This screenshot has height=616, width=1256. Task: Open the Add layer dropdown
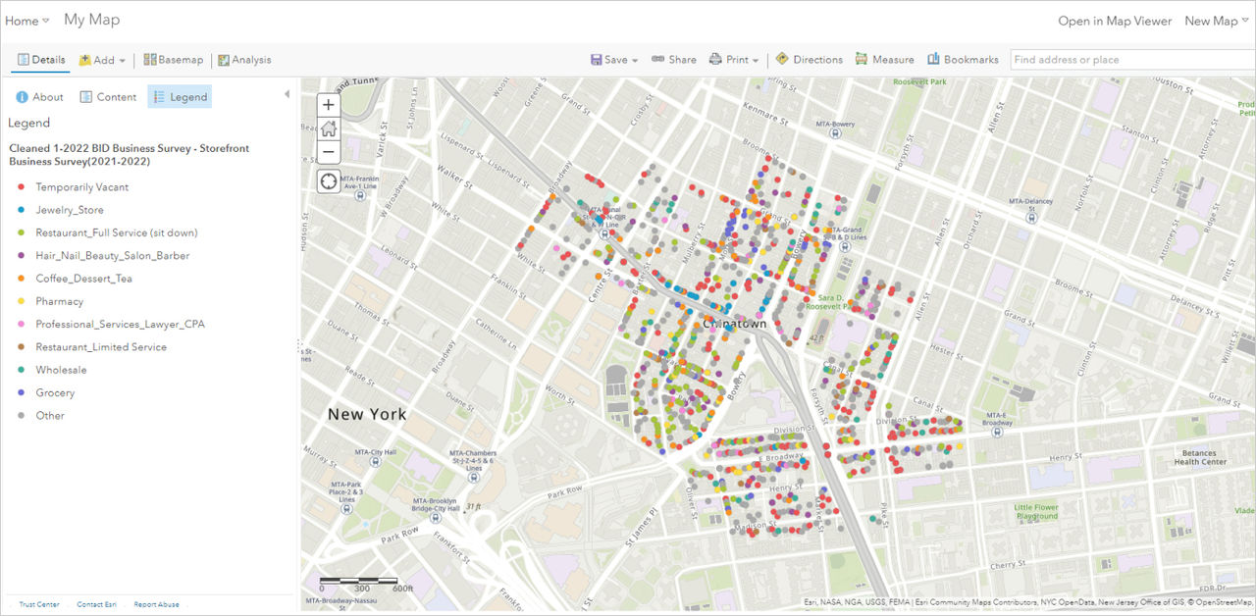(x=102, y=60)
